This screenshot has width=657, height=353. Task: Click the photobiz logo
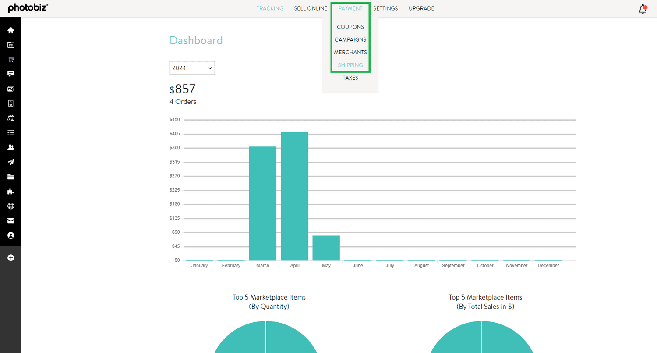tap(28, 8)
